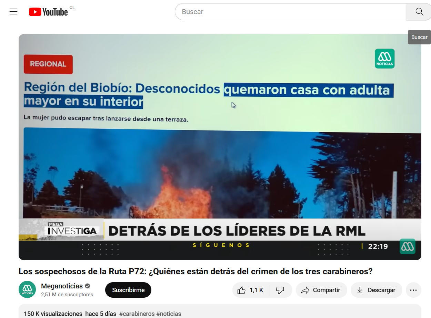Open Meganoticias channel avatar
The image size is (431, 318).
27,289
